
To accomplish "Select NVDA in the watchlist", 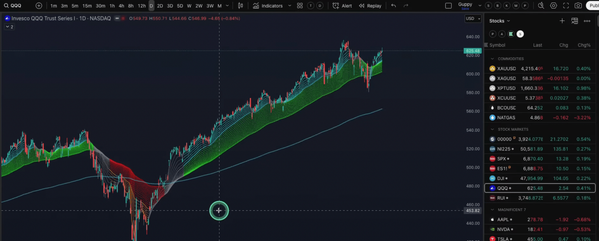I will 540,229.
